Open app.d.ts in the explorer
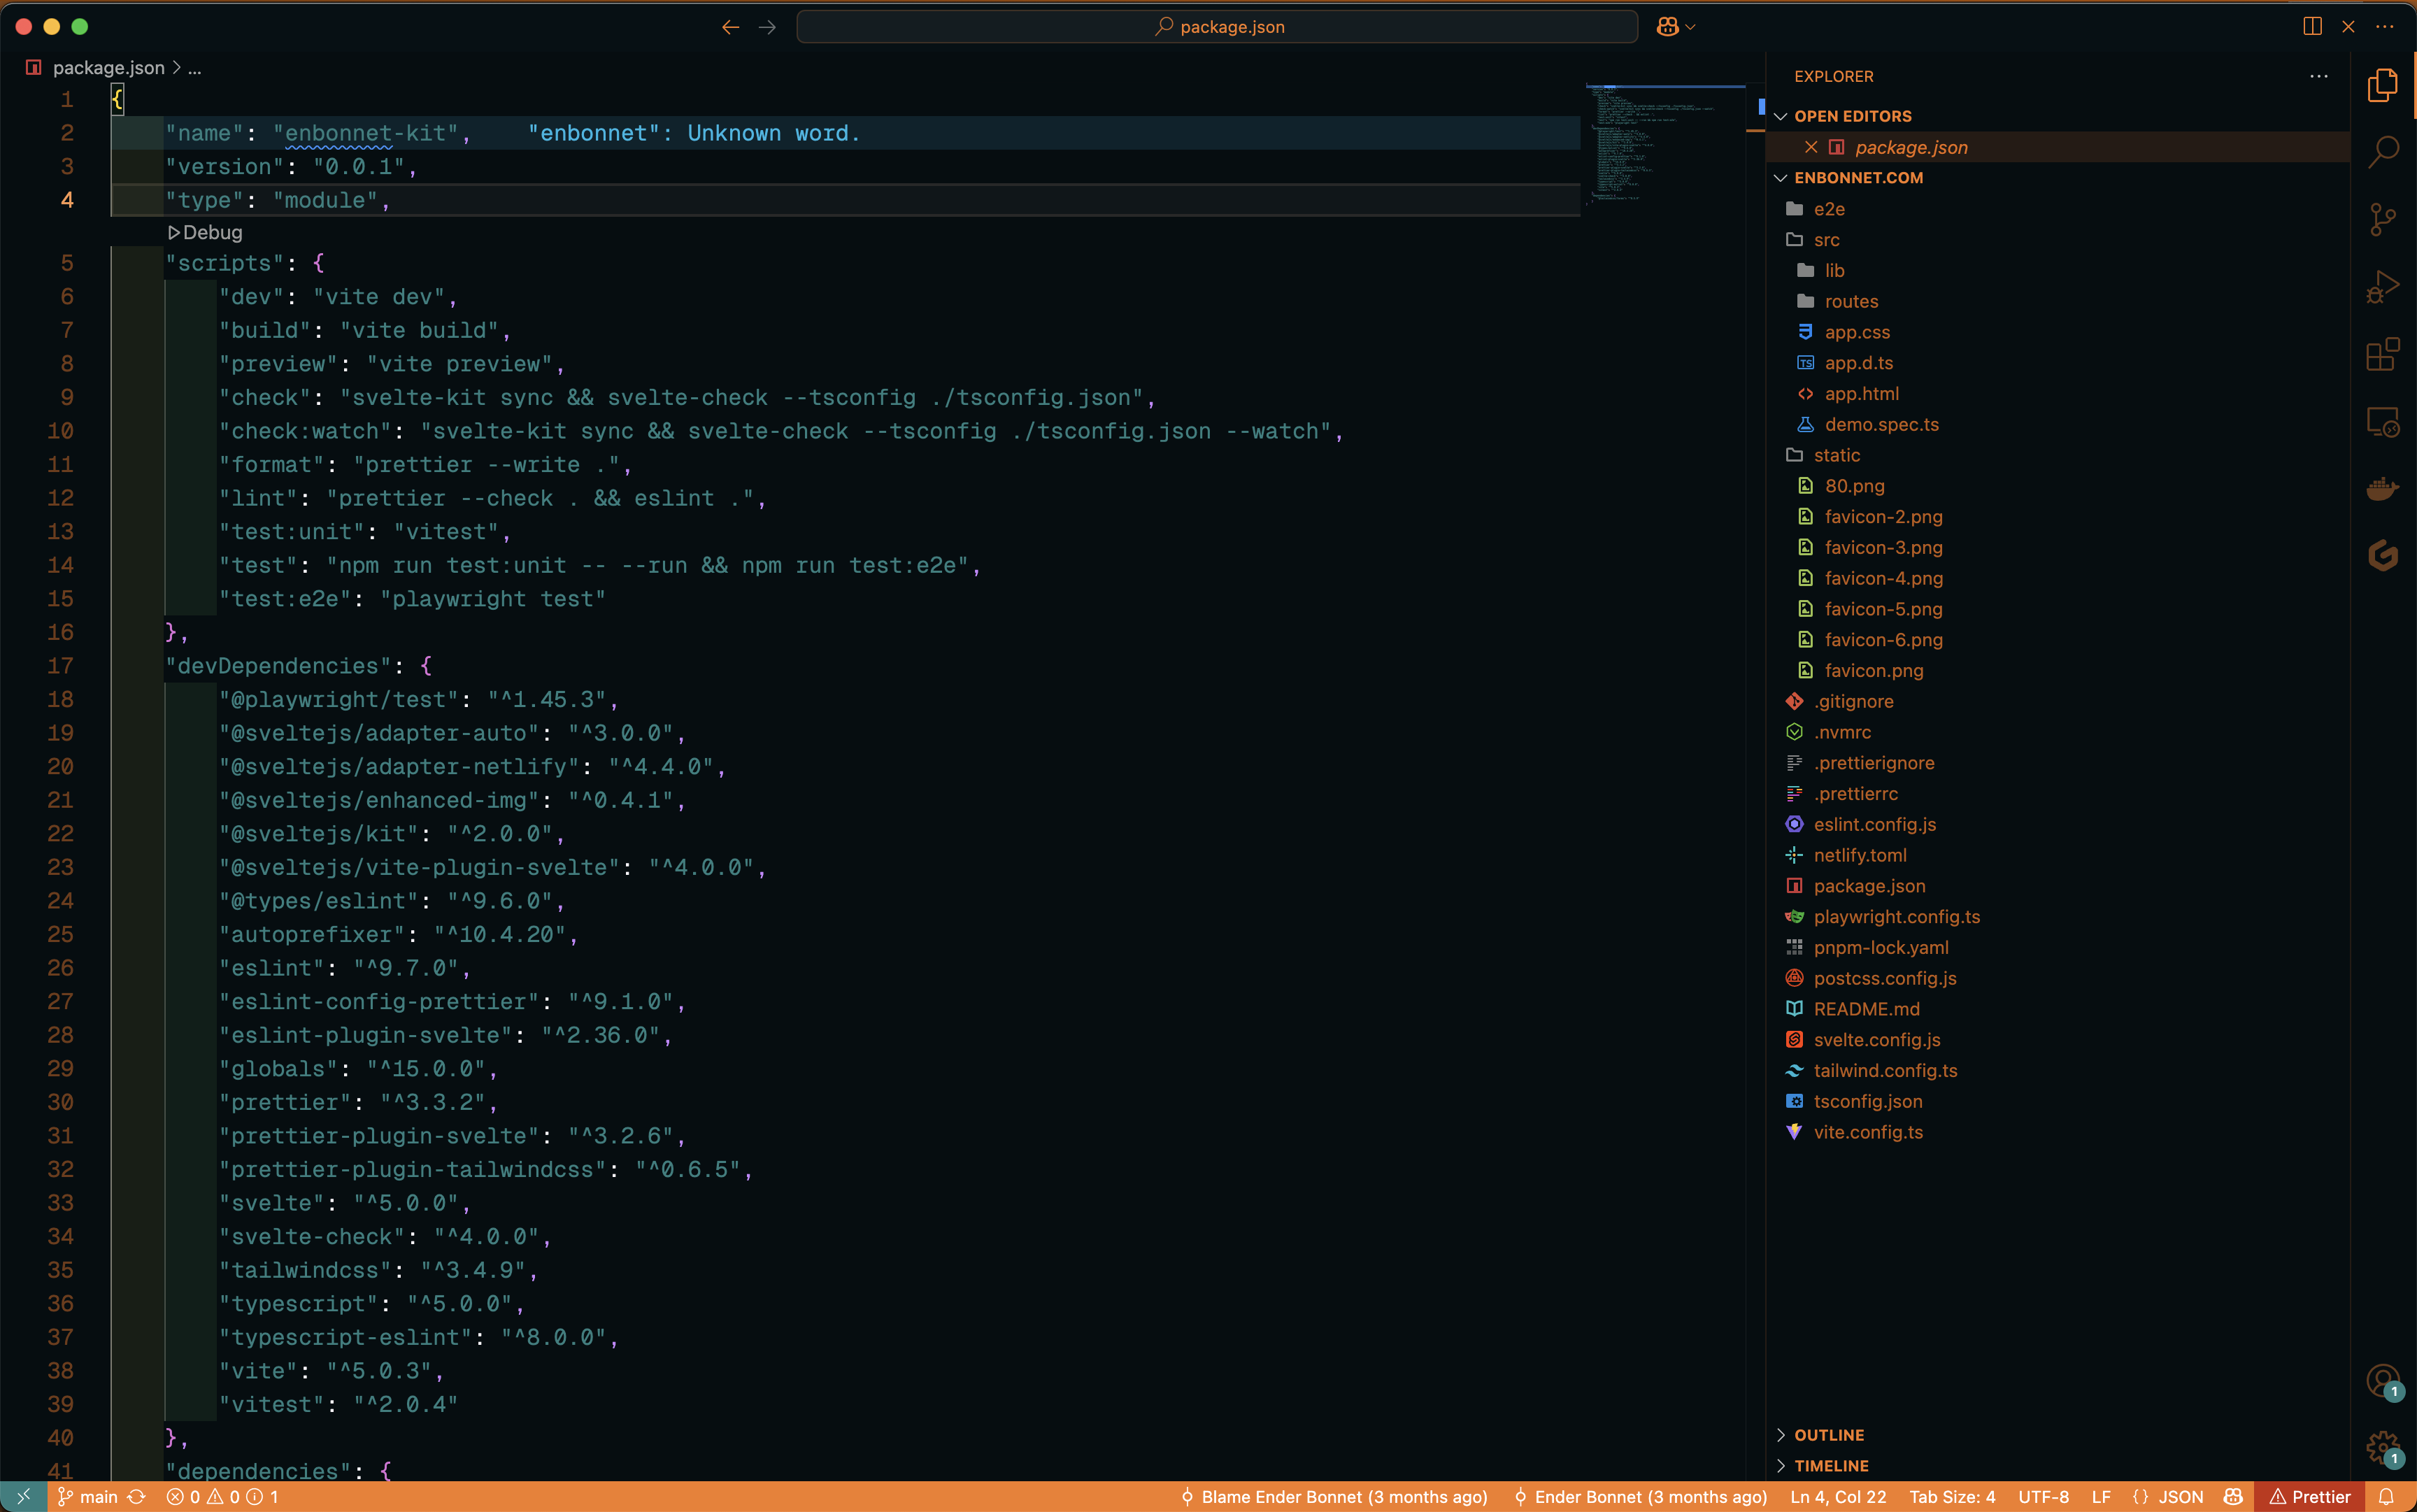The width and height of the screenshot is (2417, 1512). pyautogui.click(x=1858, y=363)
